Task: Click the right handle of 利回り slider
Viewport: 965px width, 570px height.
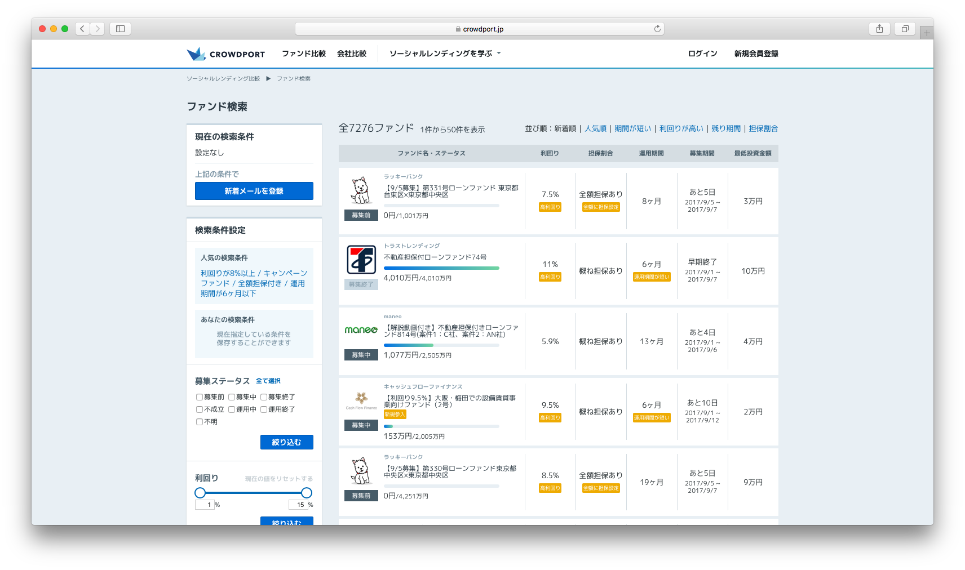Action: coord(307,493)
